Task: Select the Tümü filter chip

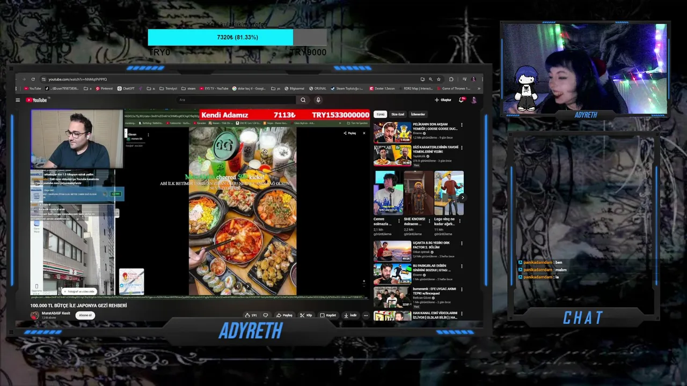Action: [x=380, y=114]
